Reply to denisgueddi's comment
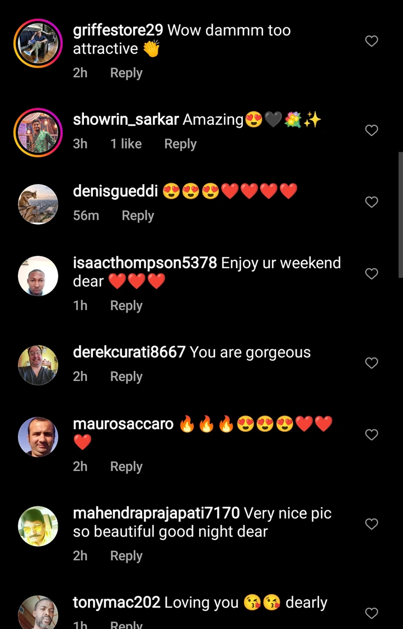403x629 pixels. point(138,216)
